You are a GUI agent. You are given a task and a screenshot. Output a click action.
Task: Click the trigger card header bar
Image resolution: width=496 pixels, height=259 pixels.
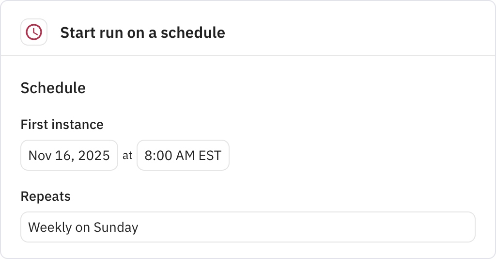click(x=248, y=29)
